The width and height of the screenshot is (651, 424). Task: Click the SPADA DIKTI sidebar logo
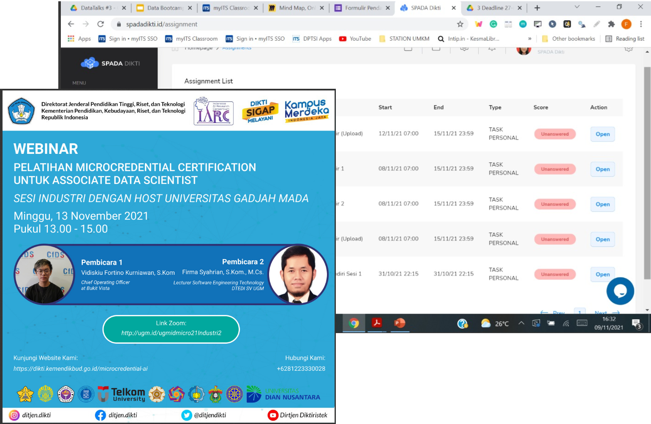[x=110, y=63]
